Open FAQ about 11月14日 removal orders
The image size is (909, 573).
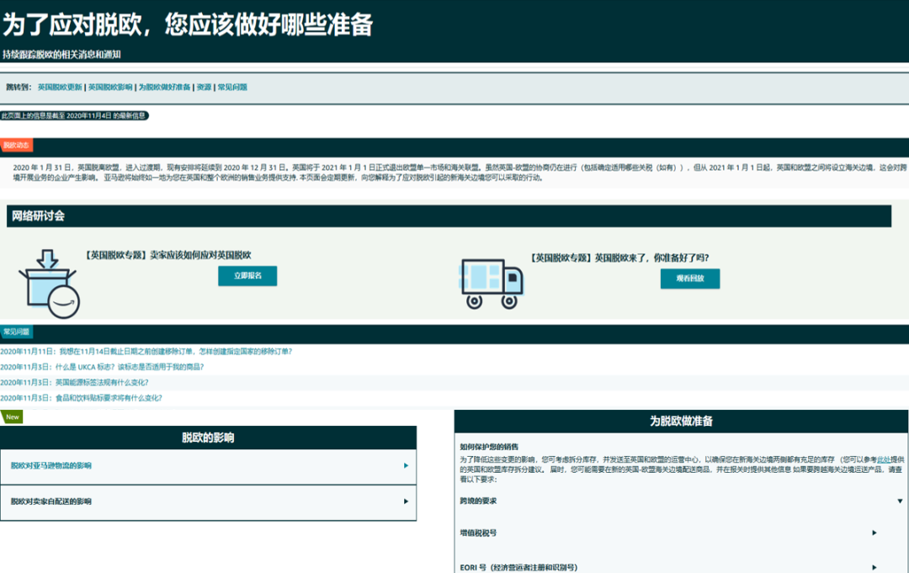(146, 351)
